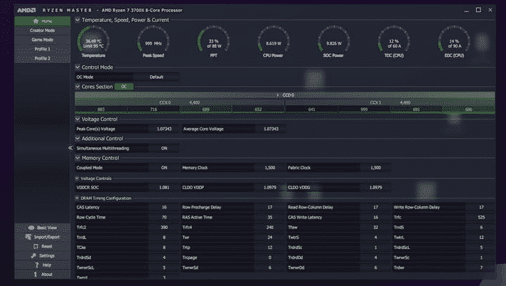The height and width of the screenshot is (286, 506).
Task: Collapse the Voltage Control section
Action: point(77,119)
